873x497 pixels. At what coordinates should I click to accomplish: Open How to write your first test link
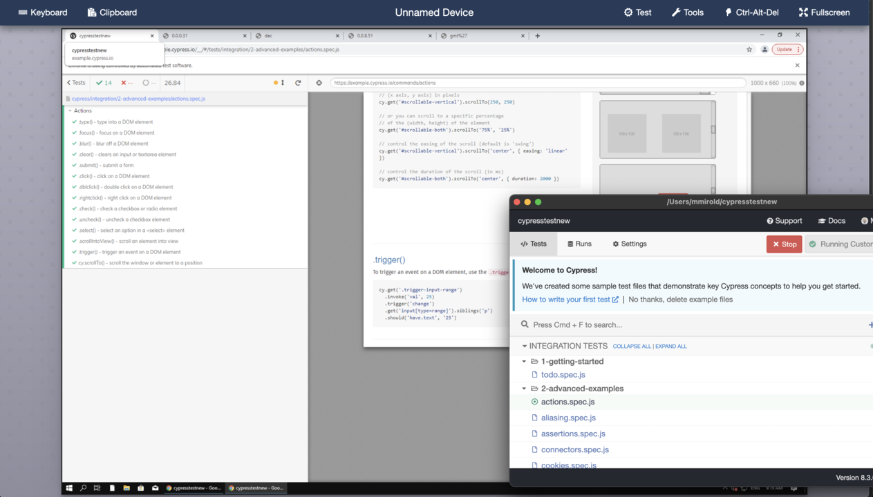570,300
